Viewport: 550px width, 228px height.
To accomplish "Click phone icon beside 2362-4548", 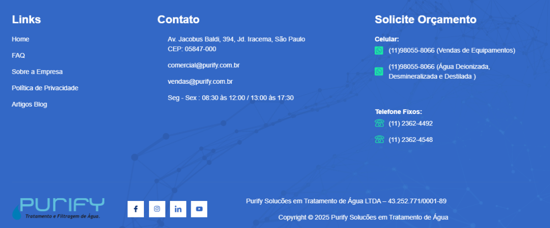I will pyautogui.click(x=379, y=140).
